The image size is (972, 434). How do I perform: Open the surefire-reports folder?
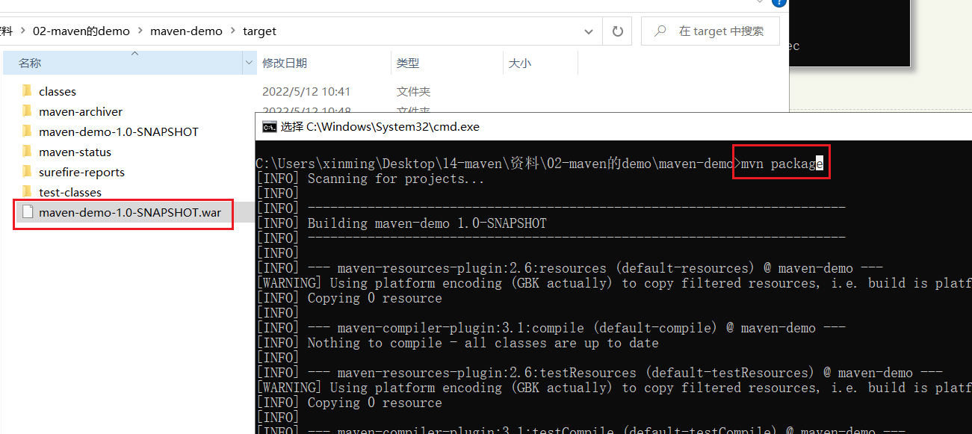click(84, 172)
